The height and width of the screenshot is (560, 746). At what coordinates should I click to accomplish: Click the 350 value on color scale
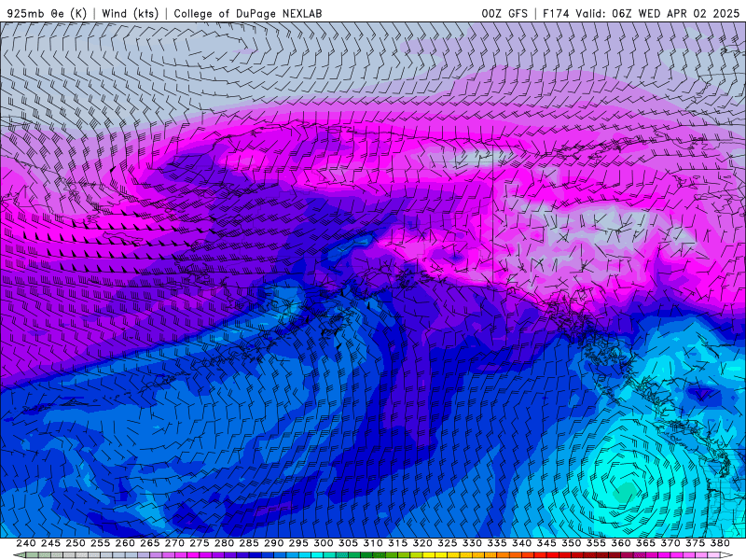[x=572, y=543]
